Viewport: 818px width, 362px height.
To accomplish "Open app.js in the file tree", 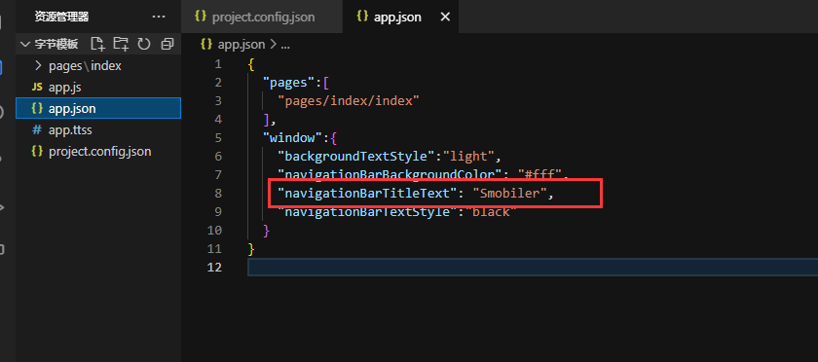I will (x=98, y=88).
